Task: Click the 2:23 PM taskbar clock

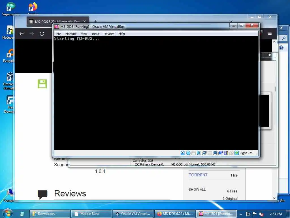Action: pyautogui.click(x=276, y=214)
